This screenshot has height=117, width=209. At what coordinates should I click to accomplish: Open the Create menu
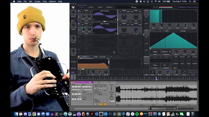point(37,1)
